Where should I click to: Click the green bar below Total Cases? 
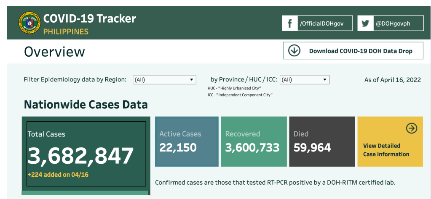85,193
